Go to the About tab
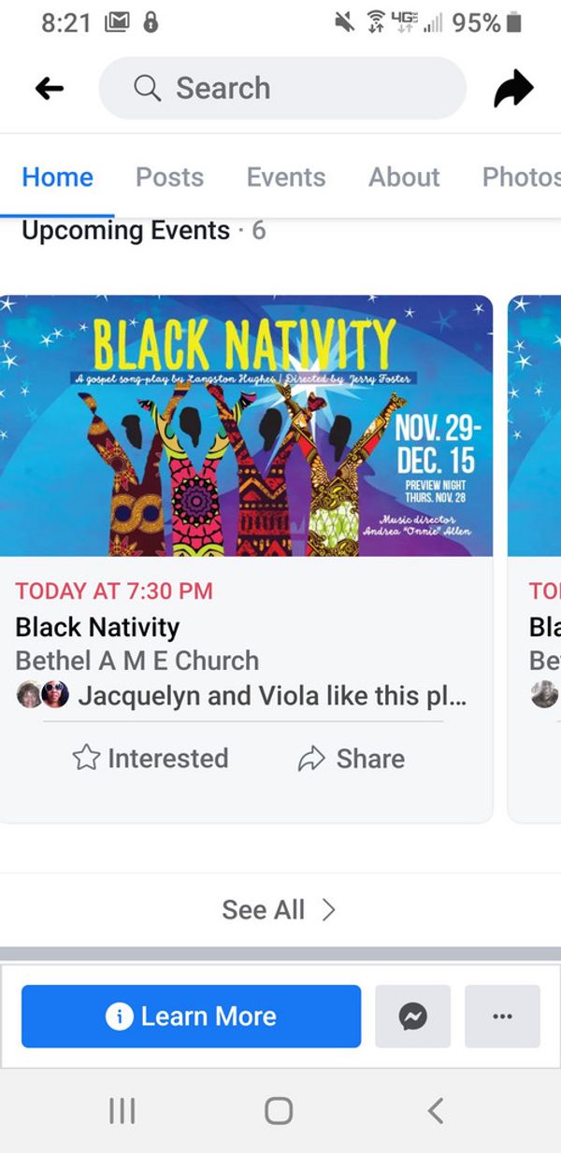 [404, 177]
